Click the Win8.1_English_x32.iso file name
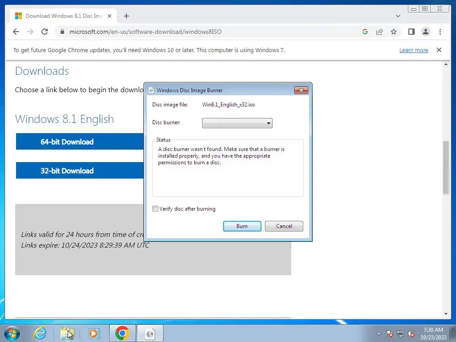The width and height of the screenshot is (456, 342). pos(228,105)
